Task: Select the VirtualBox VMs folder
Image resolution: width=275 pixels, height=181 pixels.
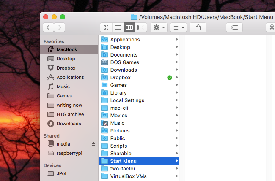Action: (x=139, y=176)
